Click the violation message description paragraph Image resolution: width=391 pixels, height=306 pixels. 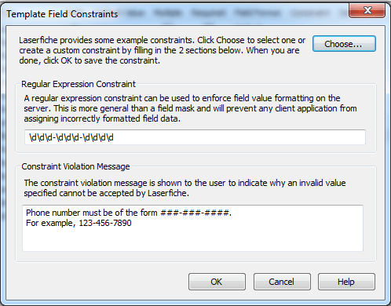[x=185, y=188]
